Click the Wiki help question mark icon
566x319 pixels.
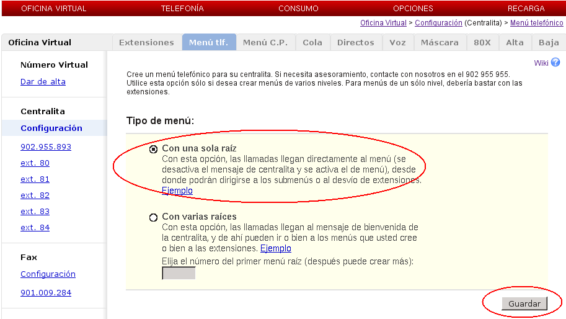click(x=555, y=63)
